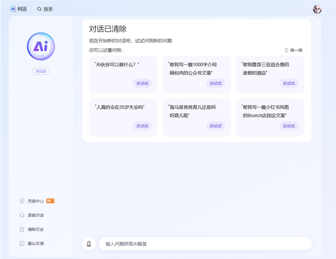Click 去试试 for Brunch店探店文案 prompt
Viewport: 336px width, 259px height.
pyautogui.click(x=289, y=126)
